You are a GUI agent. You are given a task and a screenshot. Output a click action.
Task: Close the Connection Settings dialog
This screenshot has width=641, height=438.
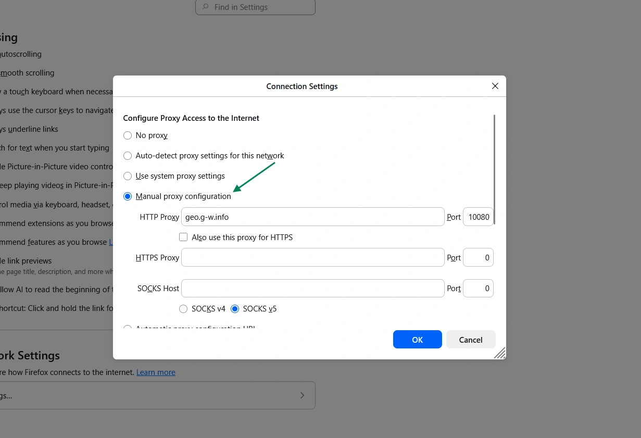click(495, 86)
